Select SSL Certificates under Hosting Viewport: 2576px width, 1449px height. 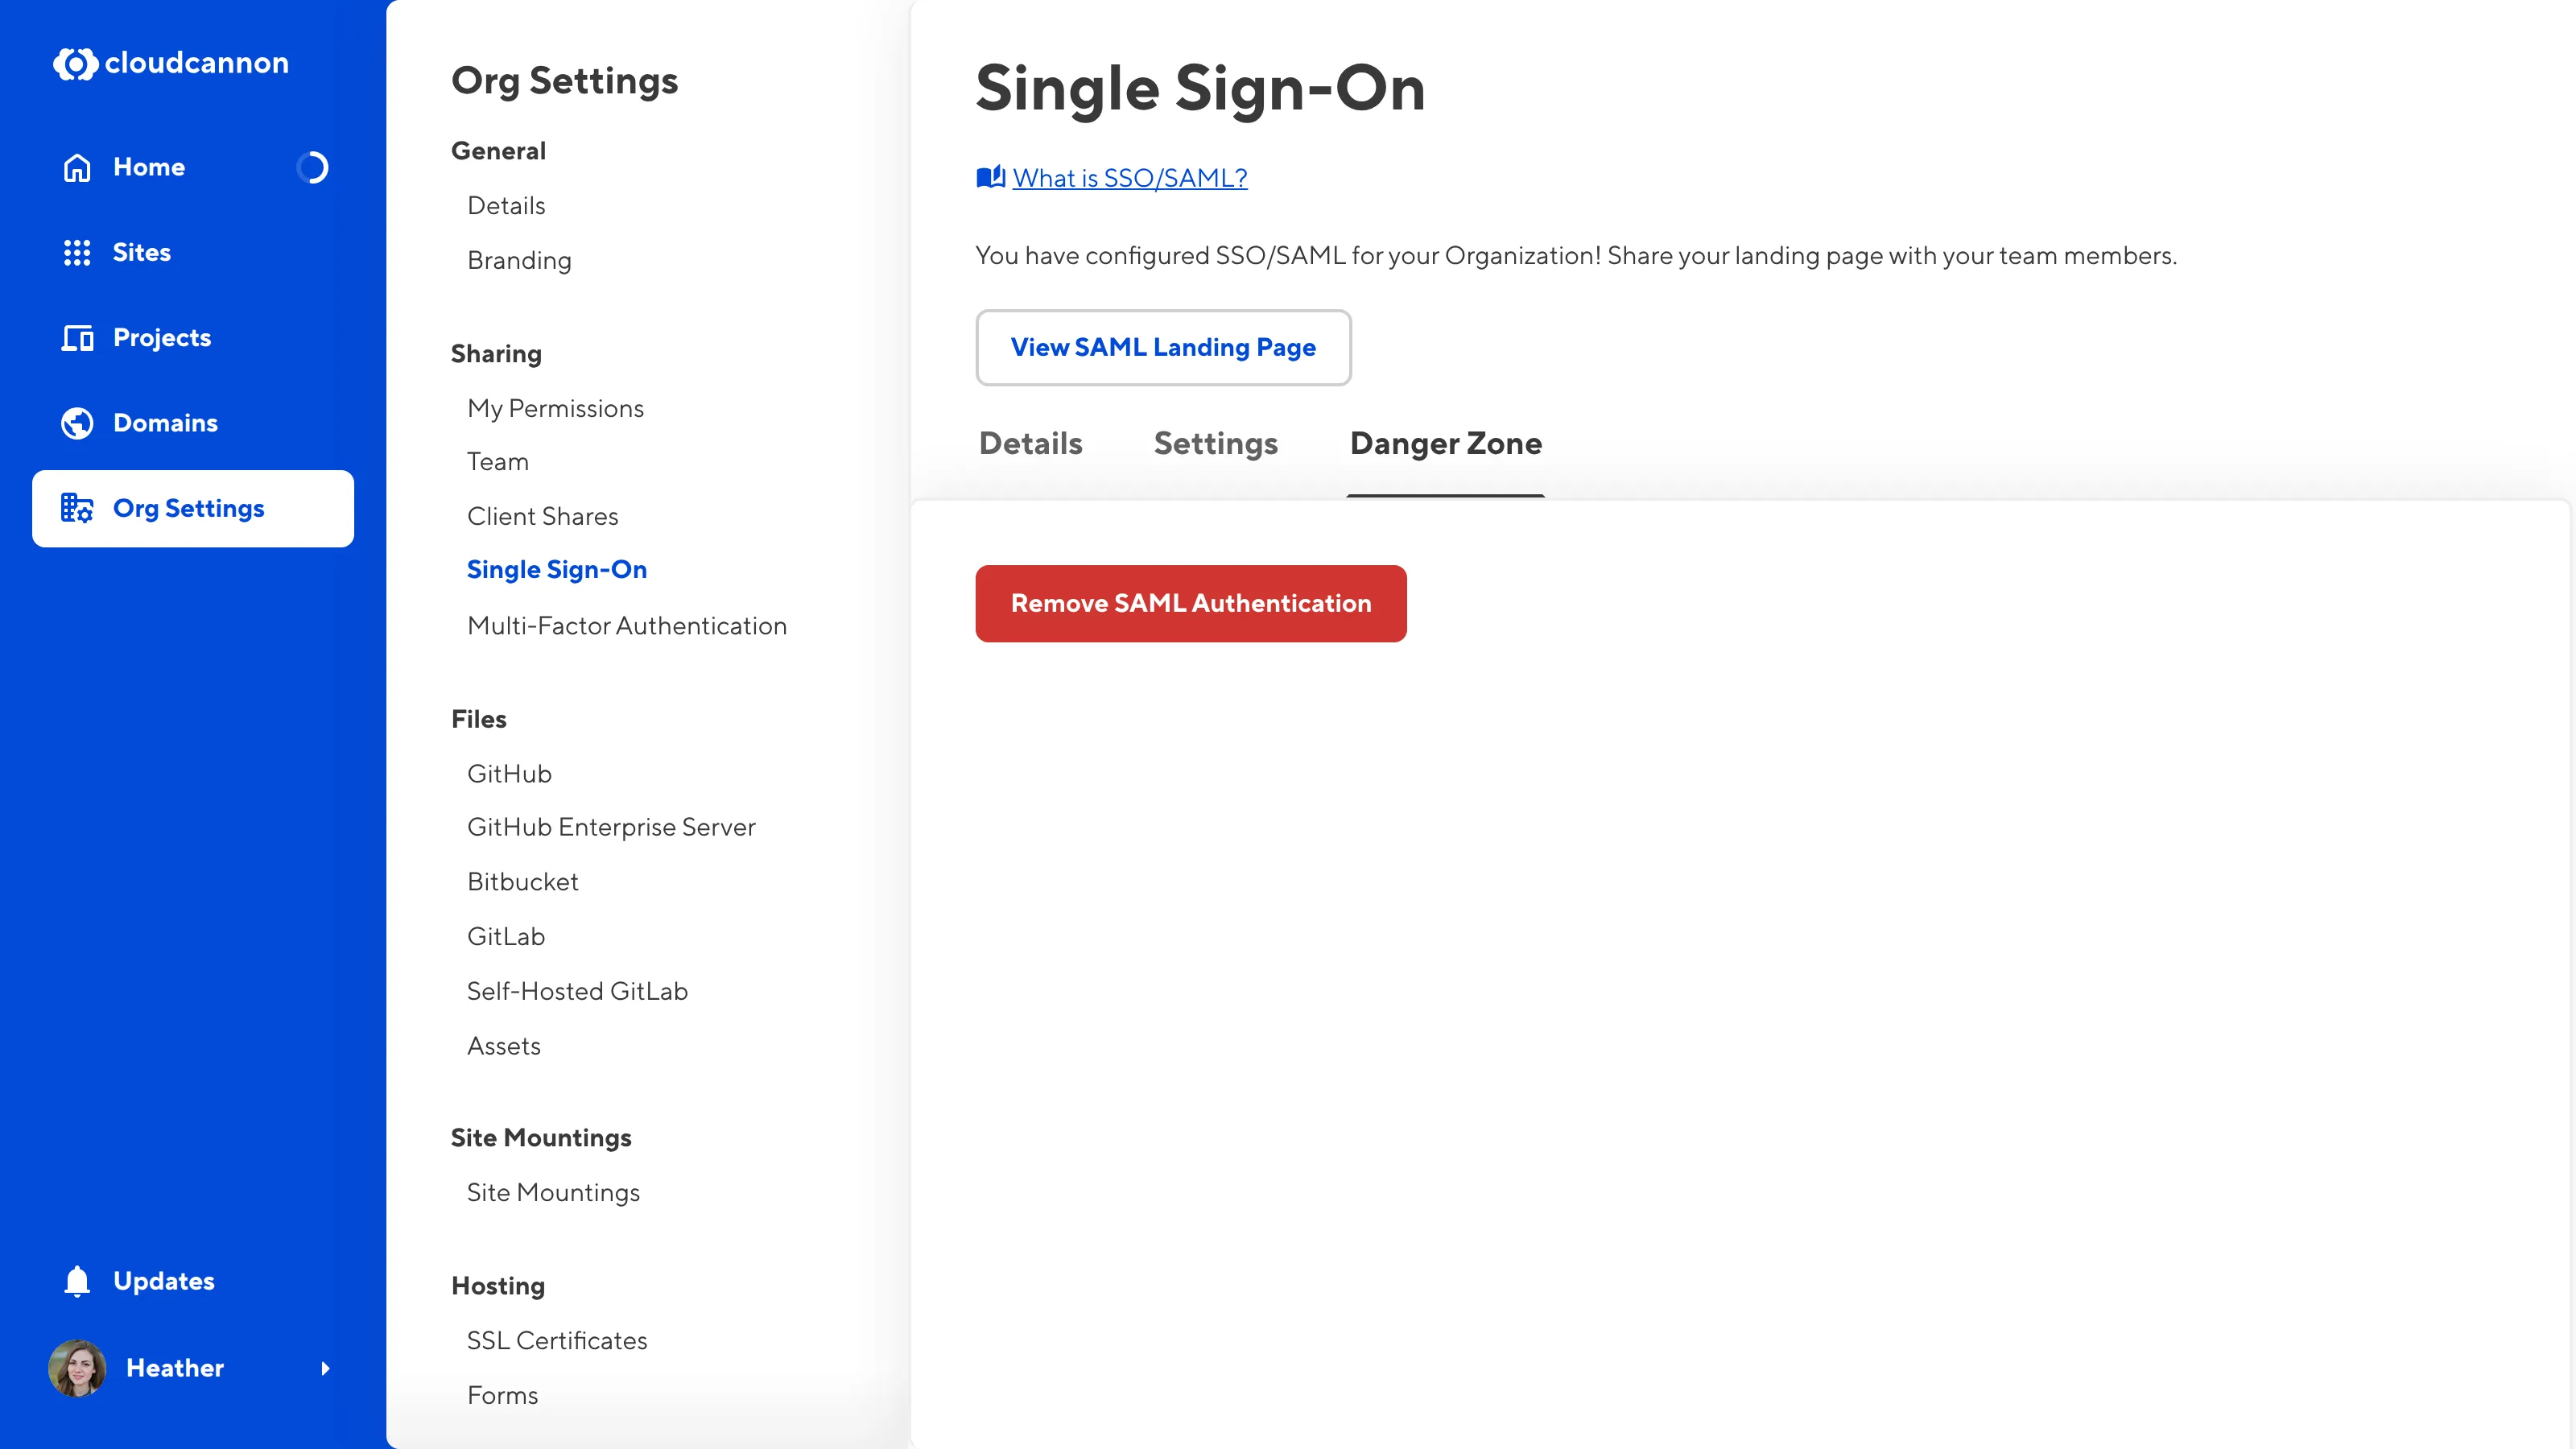(x=557, y=1340)
